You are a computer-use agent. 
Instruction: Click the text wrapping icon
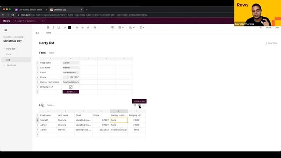tap(112, 28)
